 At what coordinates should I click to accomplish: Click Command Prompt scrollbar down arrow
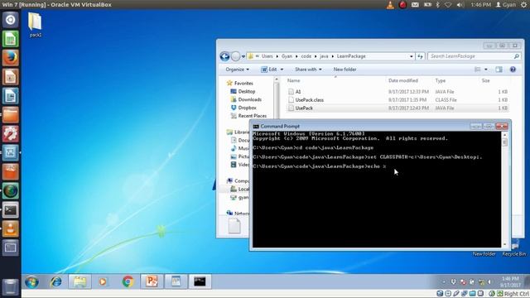pos(505,244)
